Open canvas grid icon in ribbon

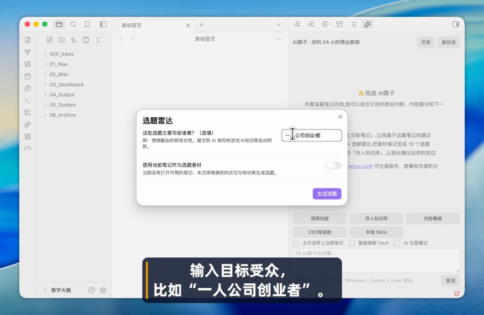(x=27, y=64)
